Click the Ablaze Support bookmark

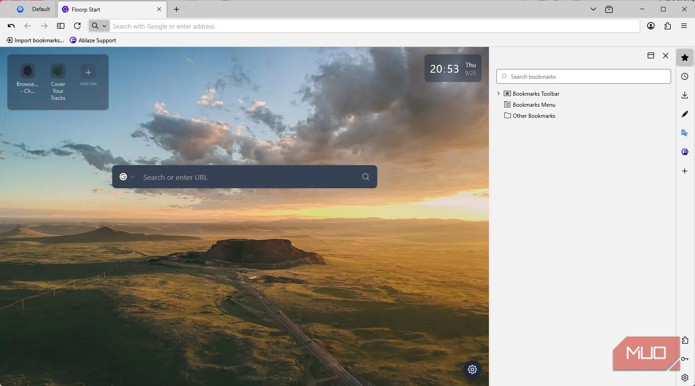(x=93, y=40)
